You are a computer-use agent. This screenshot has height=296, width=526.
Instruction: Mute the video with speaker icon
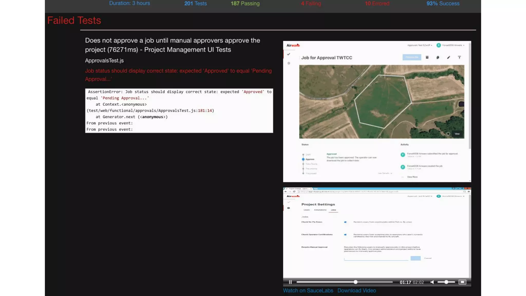(x=432, y=282)
